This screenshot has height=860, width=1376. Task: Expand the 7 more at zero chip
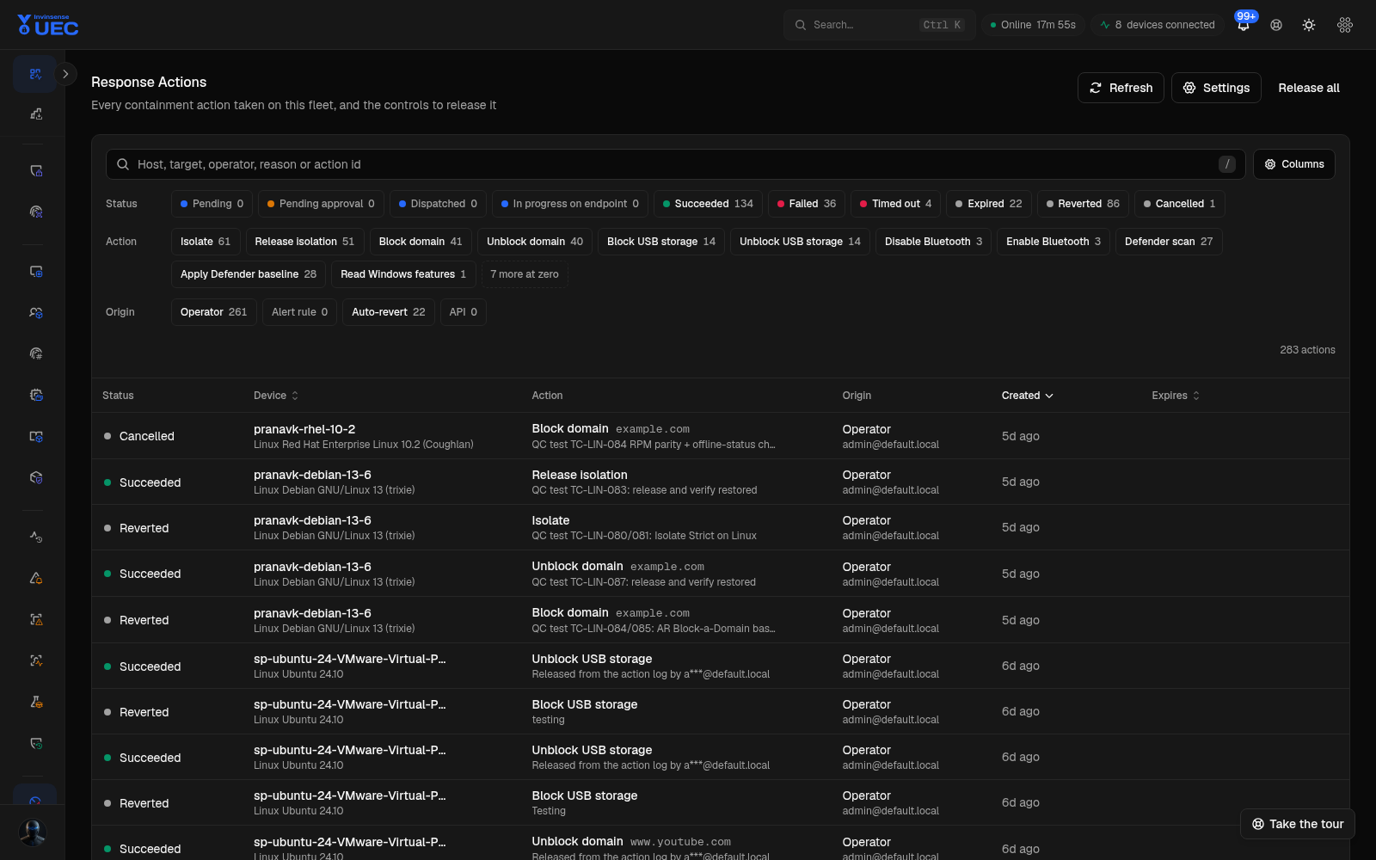coord(525,274)
